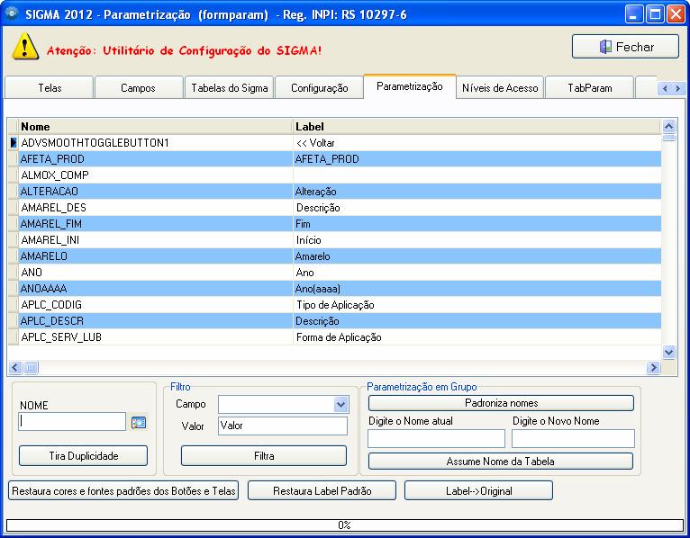Click the 0% progress bar
This screenshot has width=690, height=538.
pyautogui.click(x=345, y=525)
